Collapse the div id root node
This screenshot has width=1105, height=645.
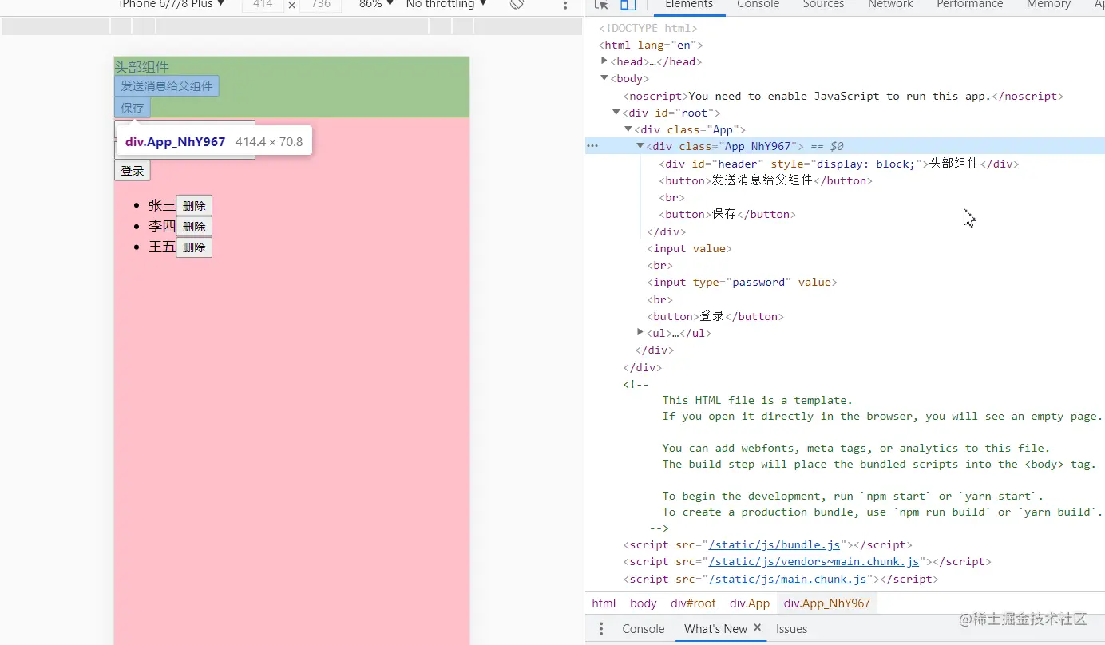616,113
